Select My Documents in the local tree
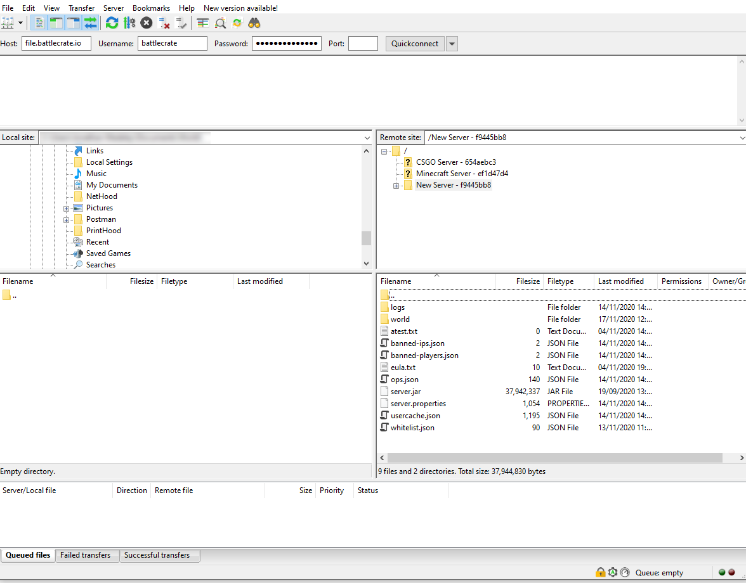 pos(112,185)
